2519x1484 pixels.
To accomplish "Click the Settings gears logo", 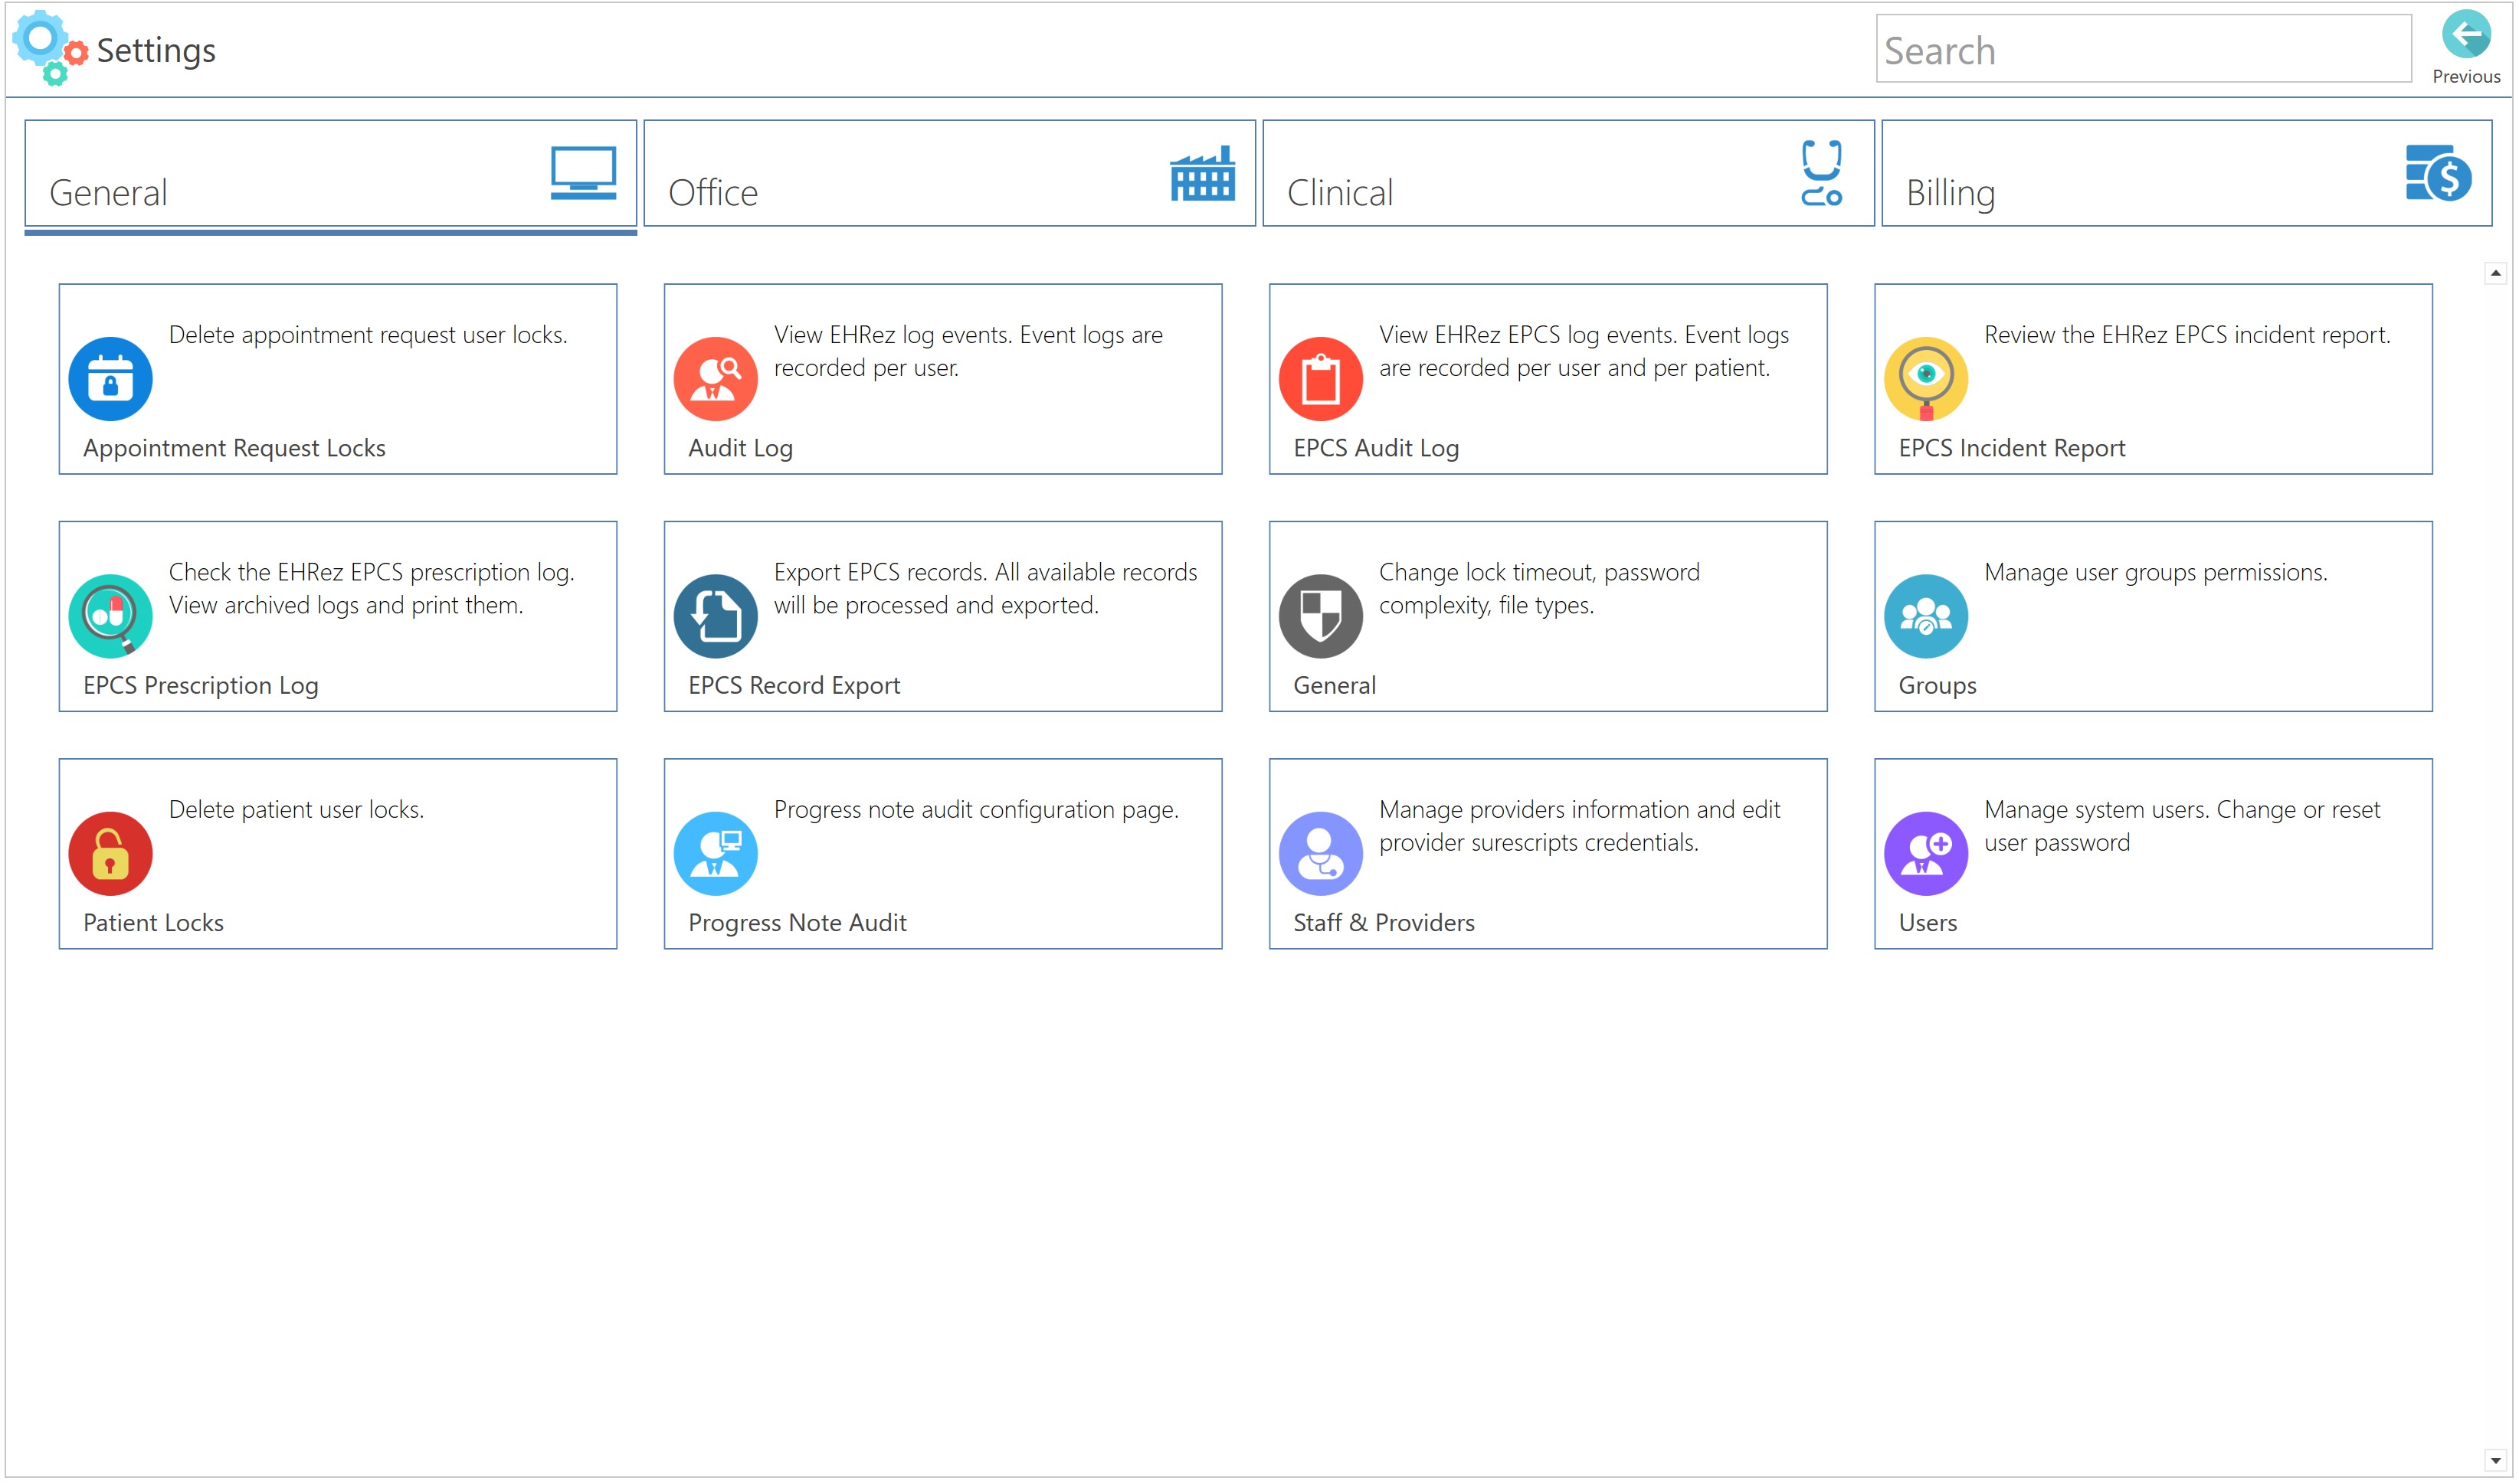I will coord(48,47).
